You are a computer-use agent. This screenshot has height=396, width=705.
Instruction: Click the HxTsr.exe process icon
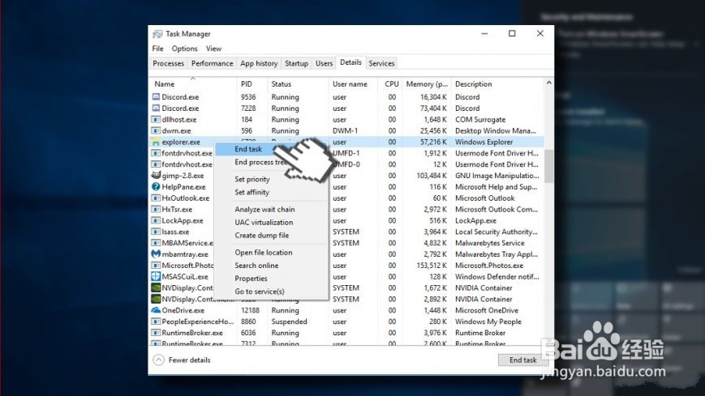[x=156, y=209]
